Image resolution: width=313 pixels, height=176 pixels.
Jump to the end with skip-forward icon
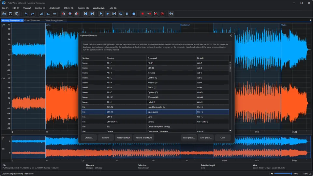[92, 14]
